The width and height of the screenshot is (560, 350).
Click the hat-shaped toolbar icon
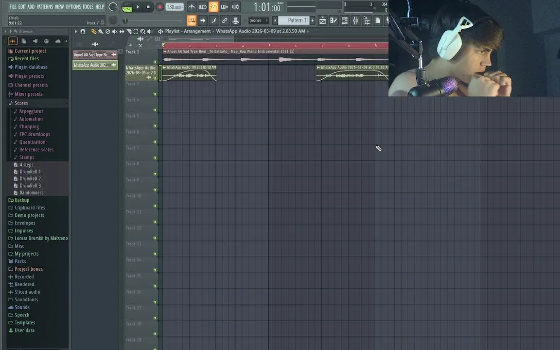[x=236, y=21]
